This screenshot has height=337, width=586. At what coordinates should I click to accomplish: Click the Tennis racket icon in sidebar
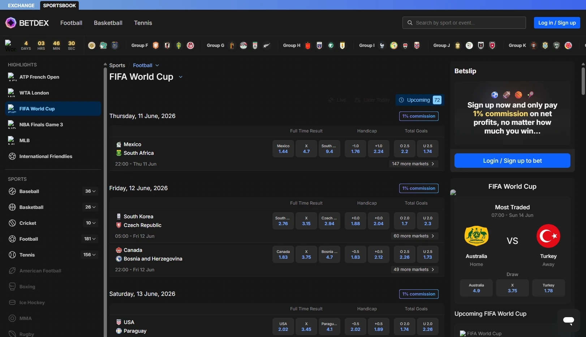point(12,255)
